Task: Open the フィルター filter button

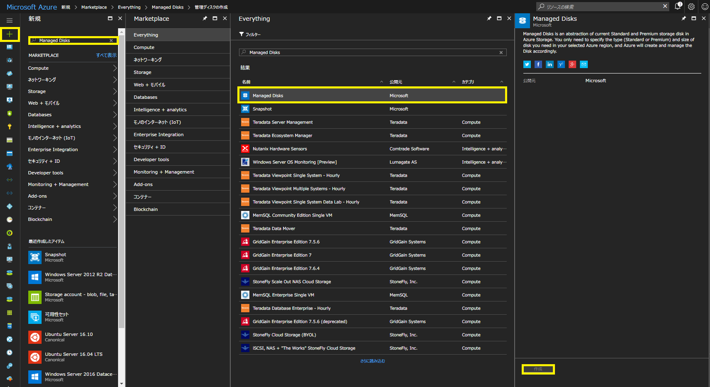Action: click(x=250, y=34)
